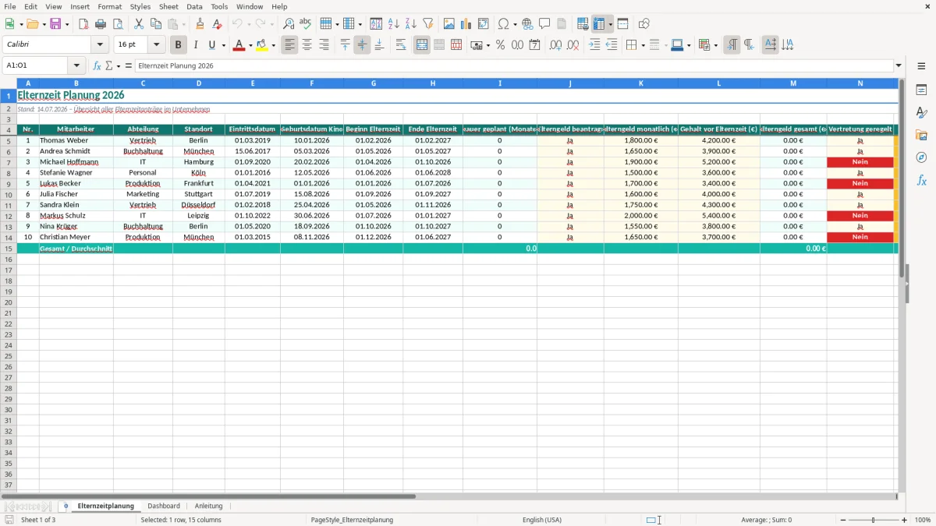Open the Data menu
Screen dimensions: 936x526
[x=194, y=6]
